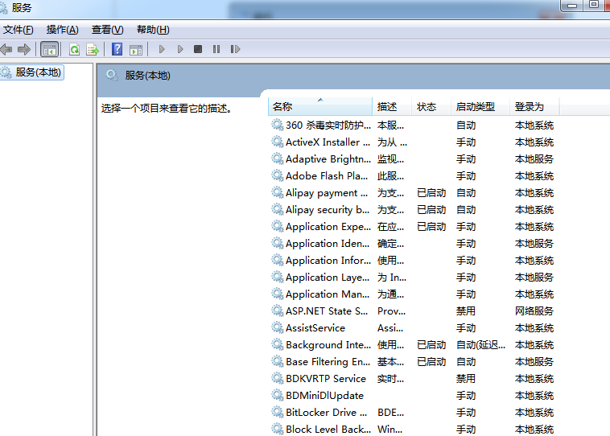The image size is (610, 436).
Task: Click the Refresh toolbar icon
Action: tap(74, 49)
